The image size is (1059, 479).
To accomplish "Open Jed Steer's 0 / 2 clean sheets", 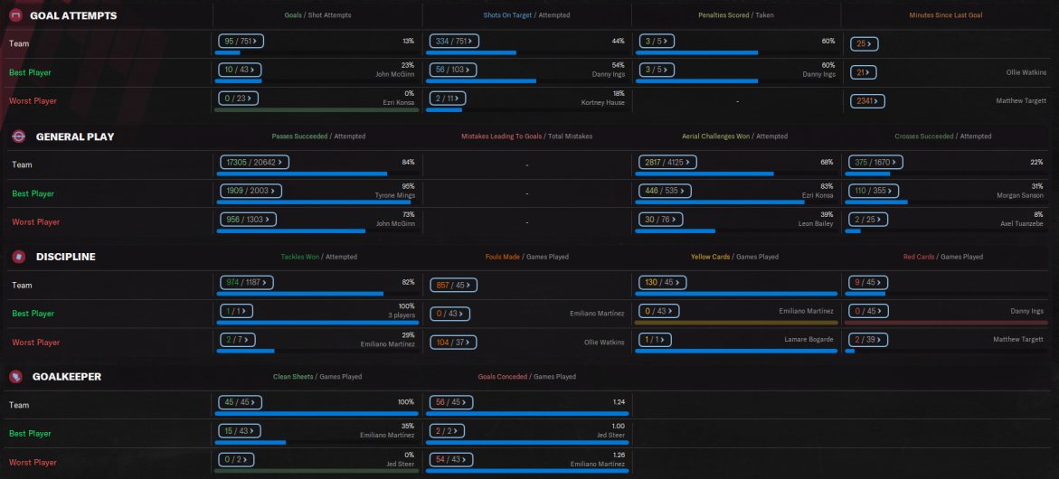I will click(236, 459).
